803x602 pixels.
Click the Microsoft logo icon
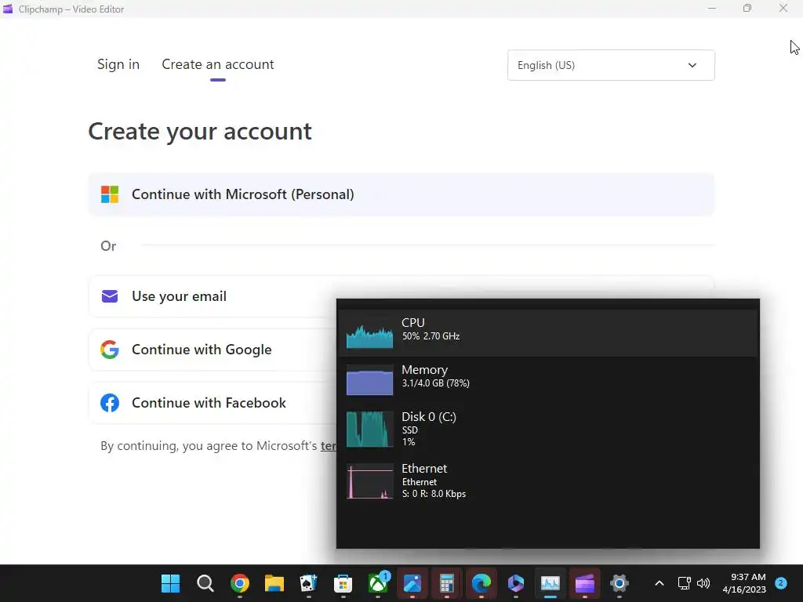click(x=110, y=194)
